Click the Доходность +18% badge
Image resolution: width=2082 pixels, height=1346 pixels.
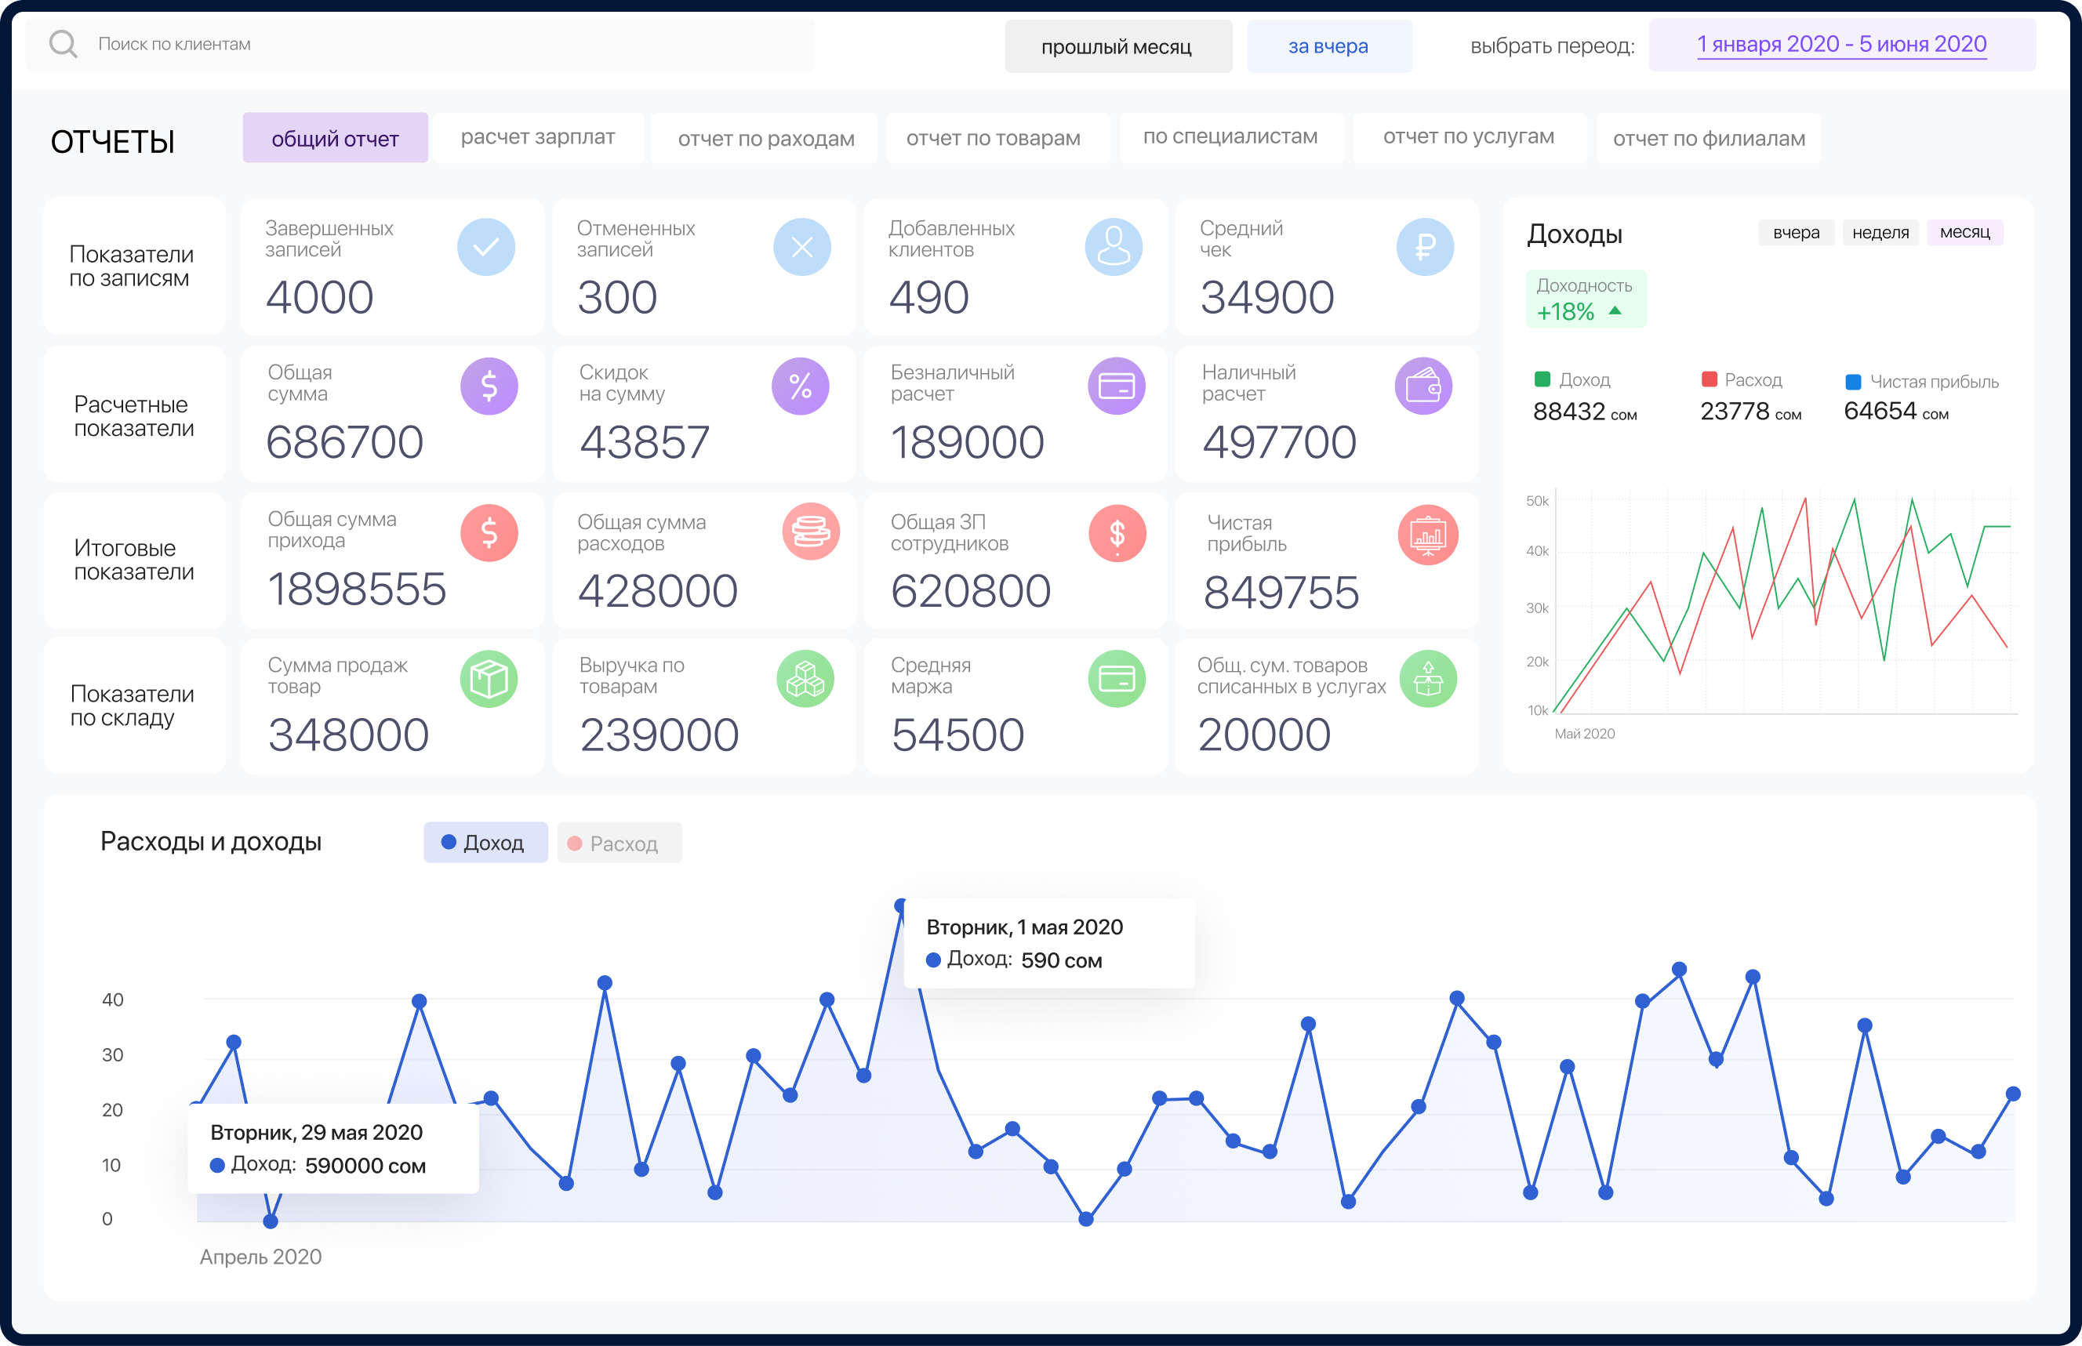click(1586, 299)
